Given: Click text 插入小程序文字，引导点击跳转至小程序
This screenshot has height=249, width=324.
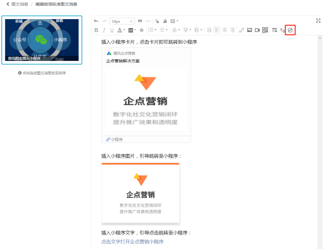Looking at the screenshot, I should (146, 233).
